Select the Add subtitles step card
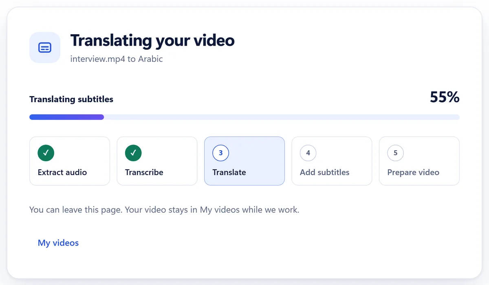 (332, 161)
